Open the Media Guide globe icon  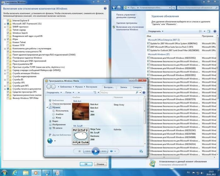pyautogui.click(x=50, y=140)
